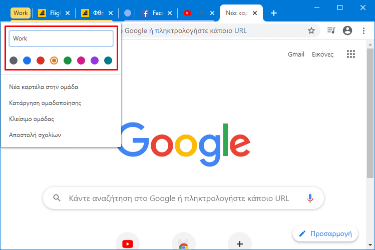Open the Εικόνες link
This screenshot has height=250, width=375.
point(322,54)
